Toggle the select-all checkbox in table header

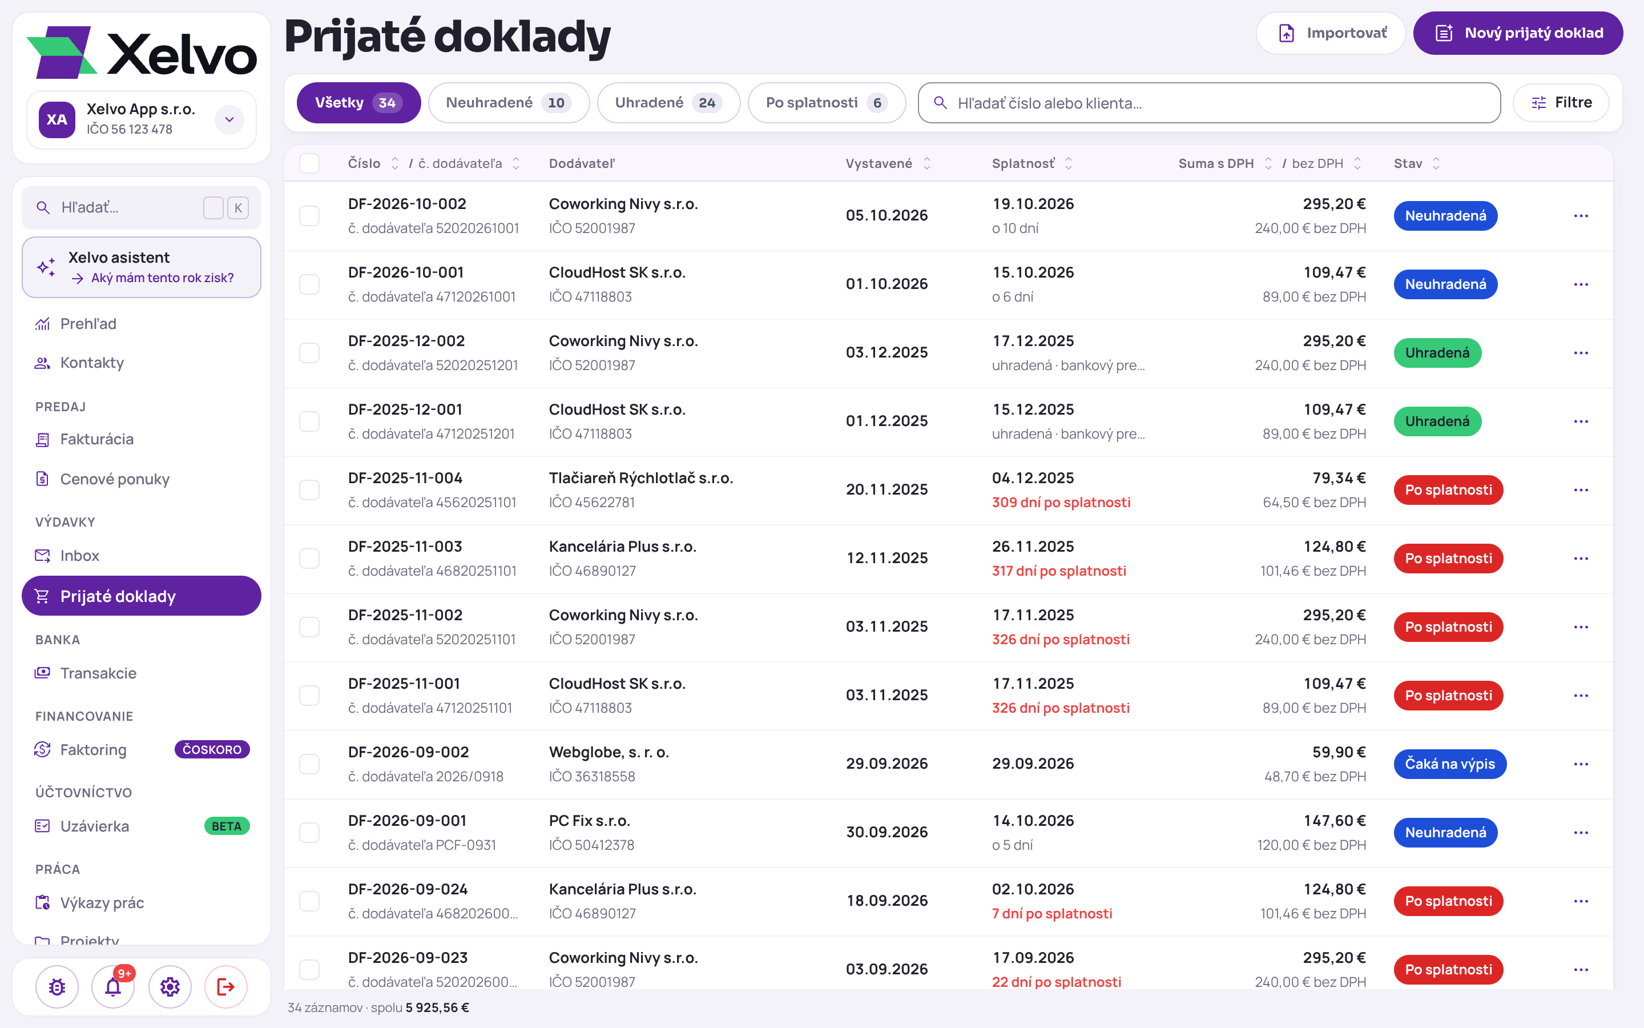309,163
